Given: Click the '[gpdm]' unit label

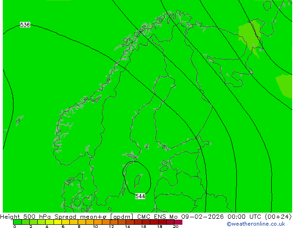Looking at the screenshot, I should 122,217.
